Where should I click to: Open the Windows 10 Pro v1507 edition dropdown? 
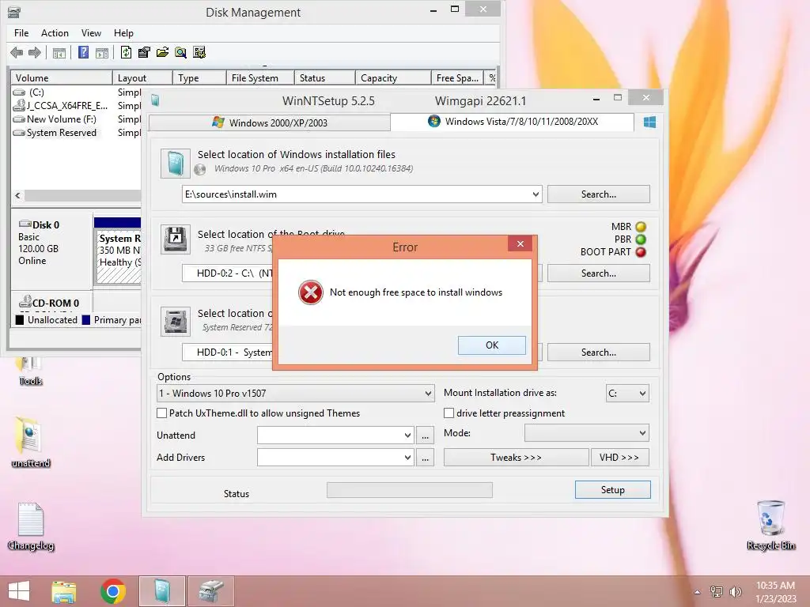(296, 394)
